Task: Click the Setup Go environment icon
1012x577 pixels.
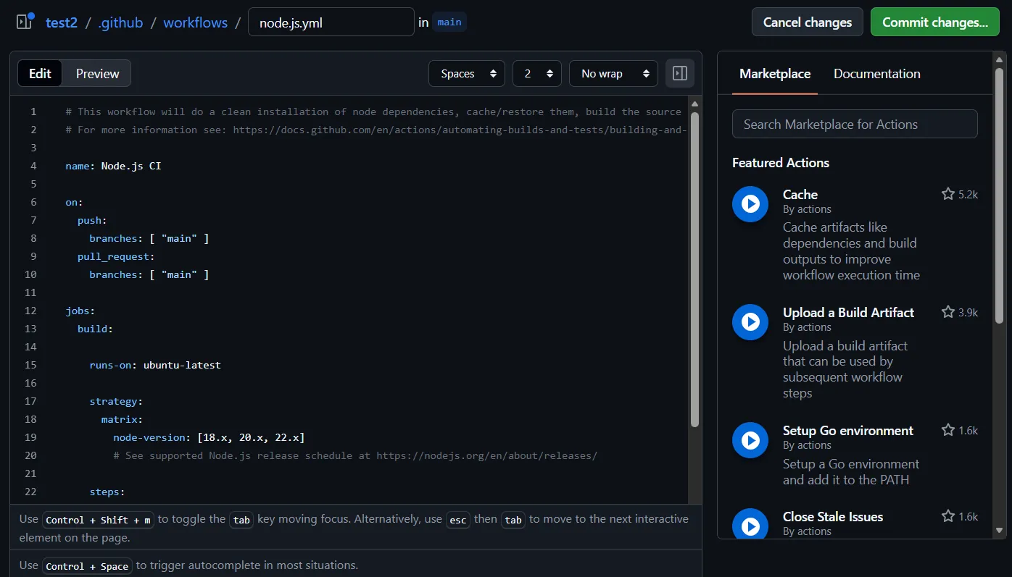Action: pyautogui.click(x=750, y=440)
